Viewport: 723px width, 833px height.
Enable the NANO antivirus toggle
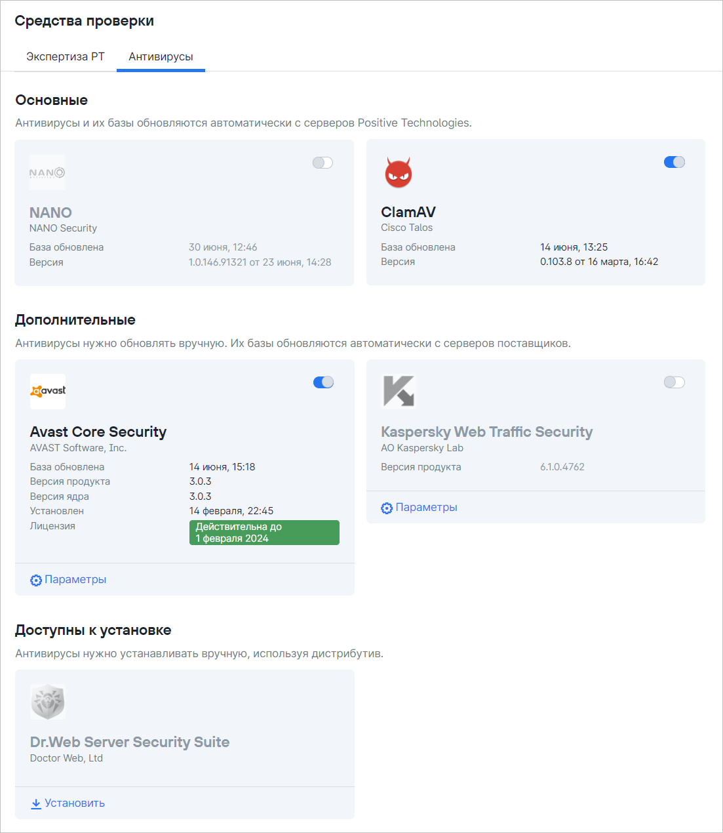322,163
